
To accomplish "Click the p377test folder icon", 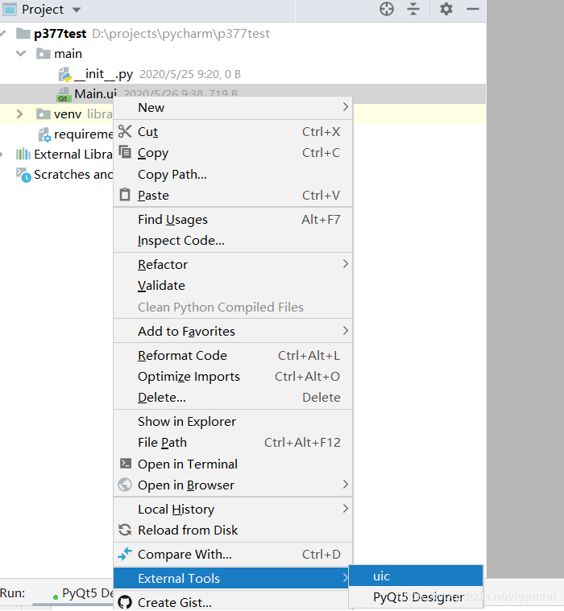I will [23, 34].
